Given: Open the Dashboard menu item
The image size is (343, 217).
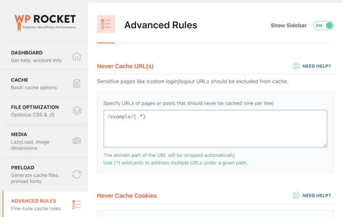Looking at the screenshot, I should tap(36, 56).
